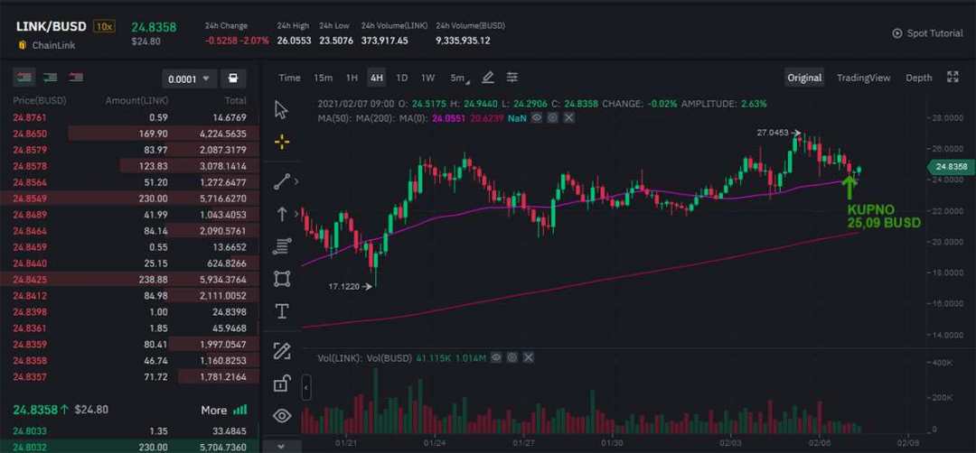
Task: Expand chart to fullscreen
Action: pos(952,78)
